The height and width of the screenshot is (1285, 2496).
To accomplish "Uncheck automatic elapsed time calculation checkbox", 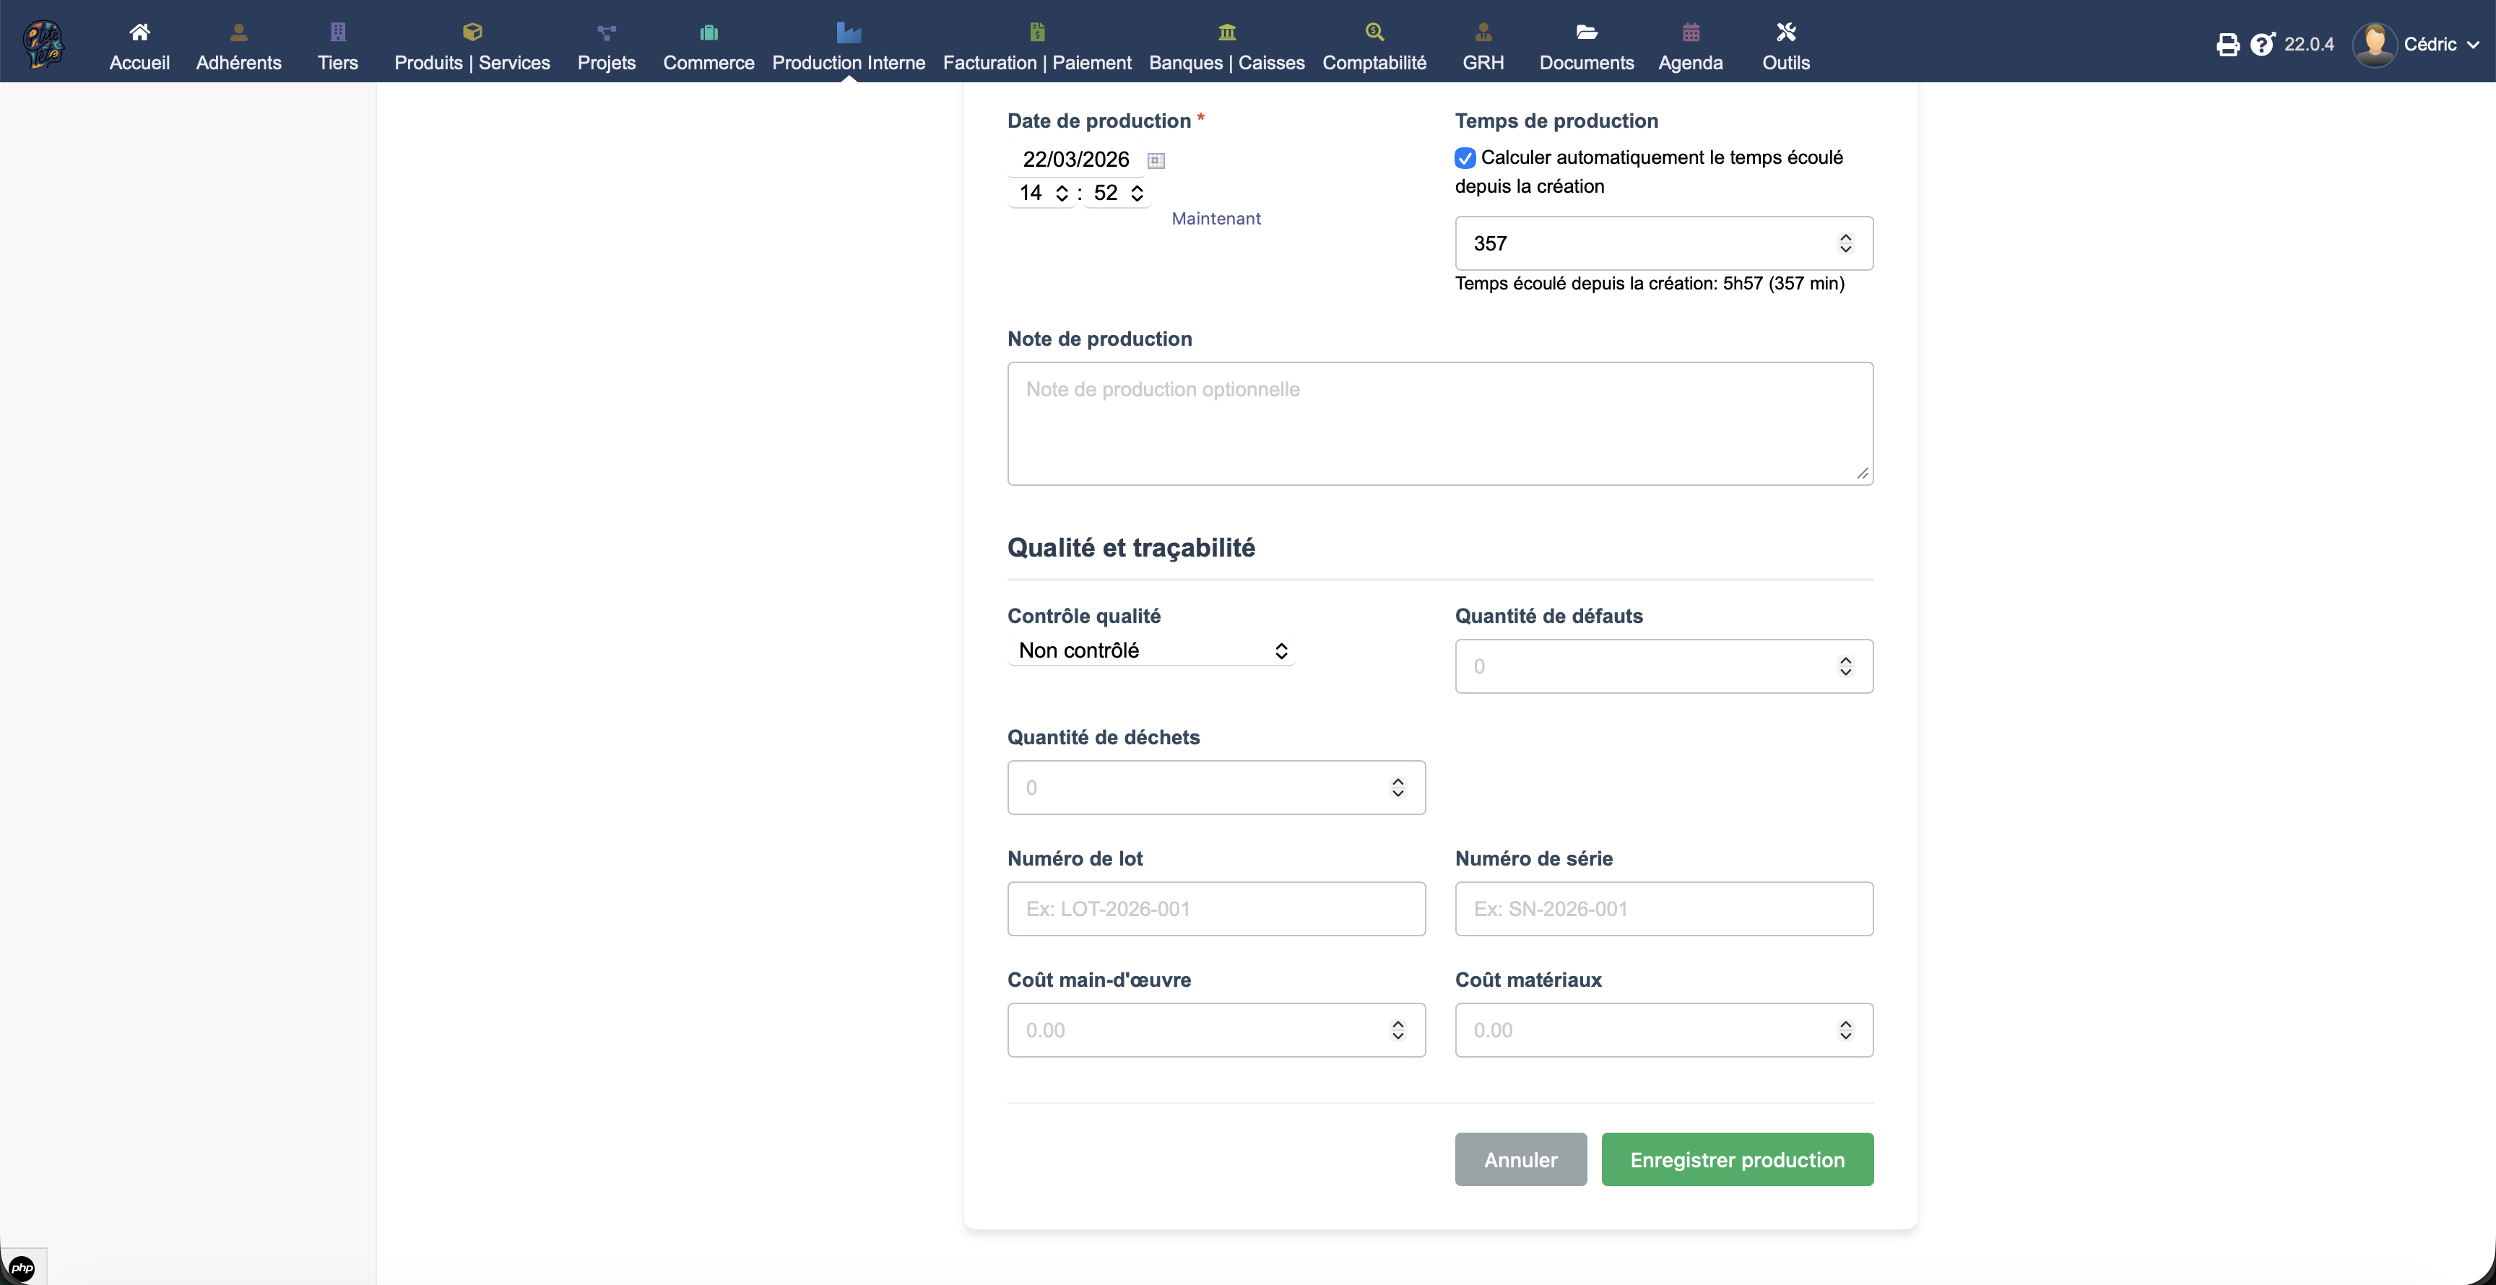I will coord(1465,158).
